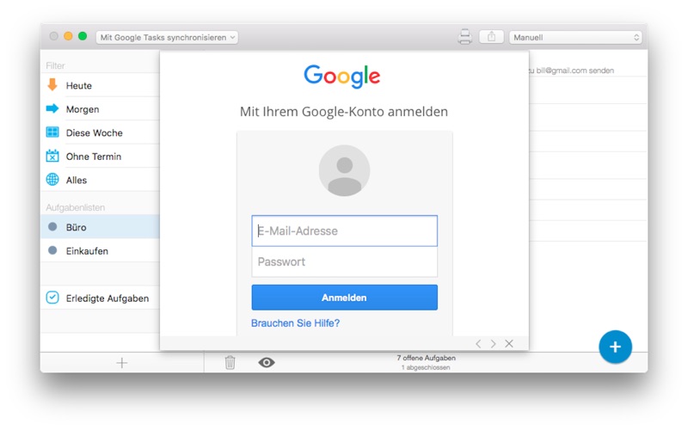This screenshot has height=430, width=688.
Task: Select the Alles filter
Action: coord(100,181)
